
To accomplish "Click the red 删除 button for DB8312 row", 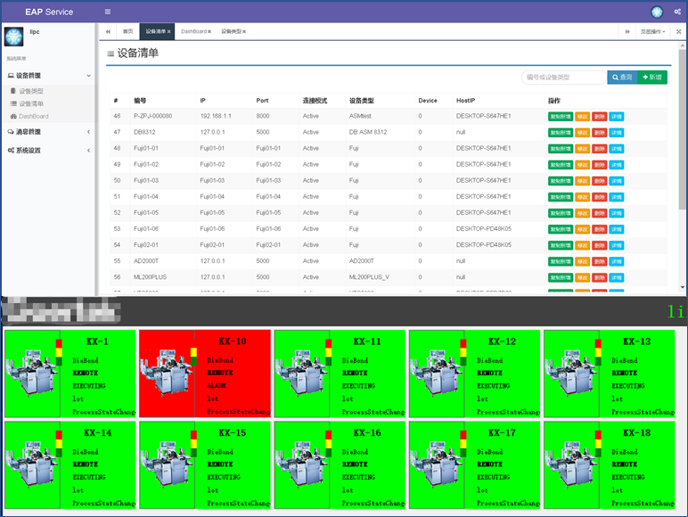I will [x=599, y=132].
